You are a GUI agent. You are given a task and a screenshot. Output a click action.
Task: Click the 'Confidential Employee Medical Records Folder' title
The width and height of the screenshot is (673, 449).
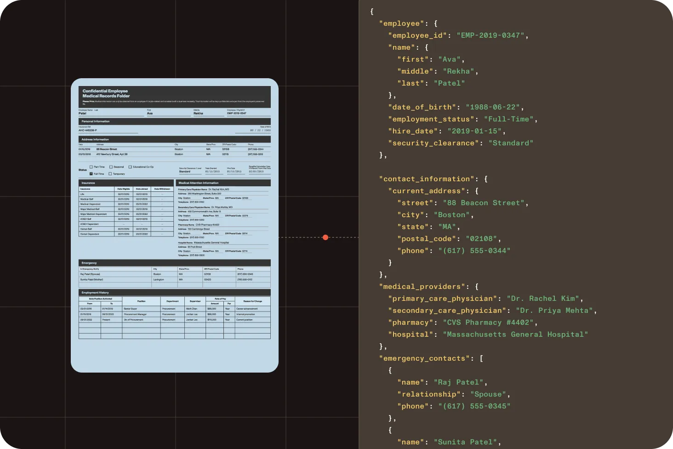106,93
